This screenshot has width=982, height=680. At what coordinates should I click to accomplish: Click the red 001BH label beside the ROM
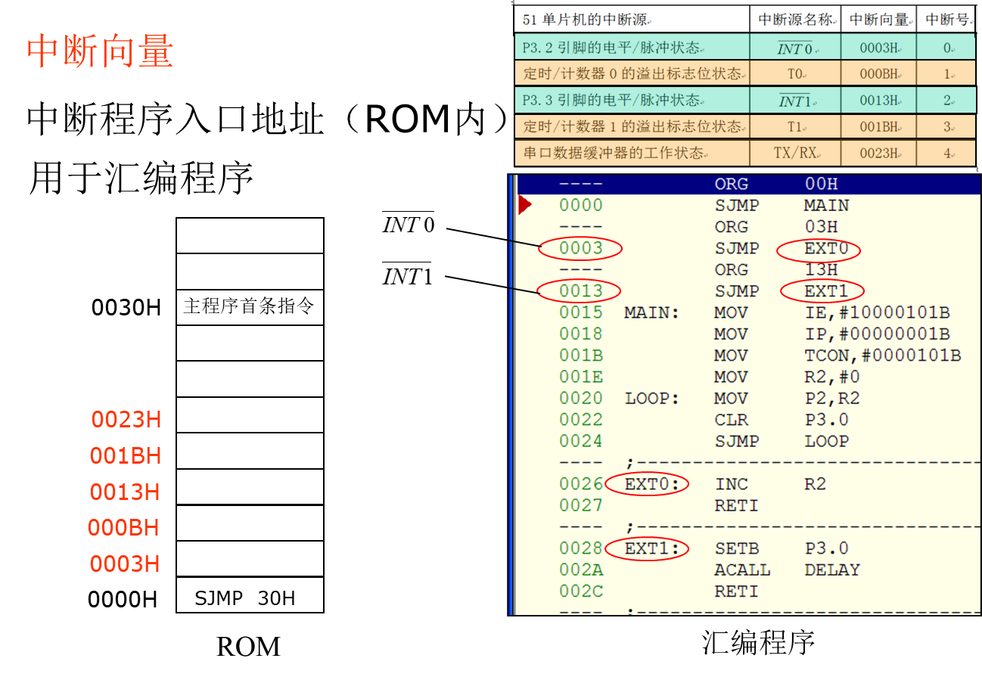click(126, 455)
